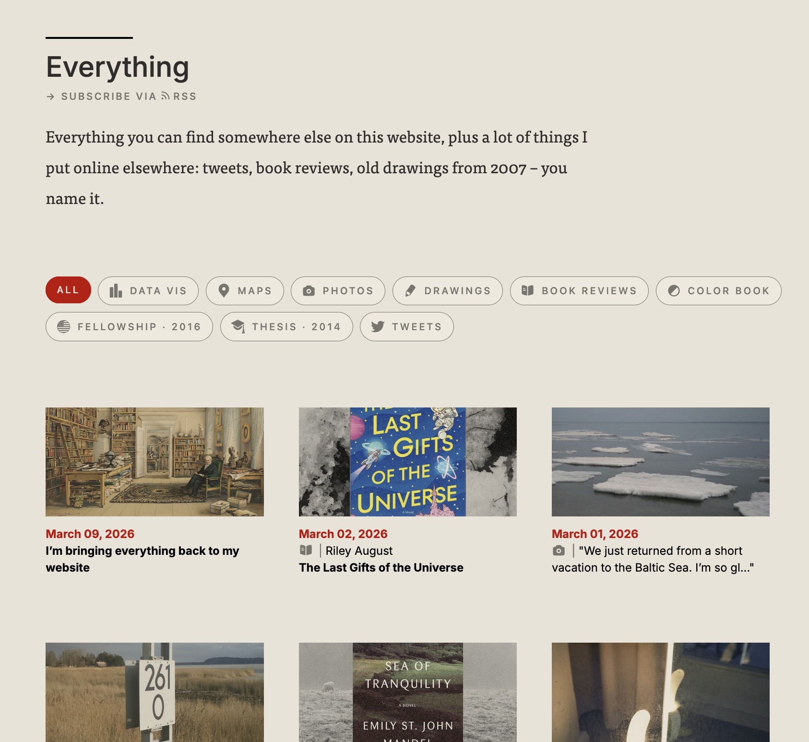Open the library painting thumbnail
Image resolution: width=809 pixels, height=742 pixels.
tap(155, 462)
